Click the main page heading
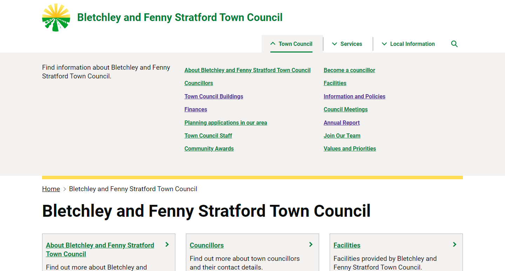Image resolution: width=505 pixels, height=271 pixels. tap(206, 211)
